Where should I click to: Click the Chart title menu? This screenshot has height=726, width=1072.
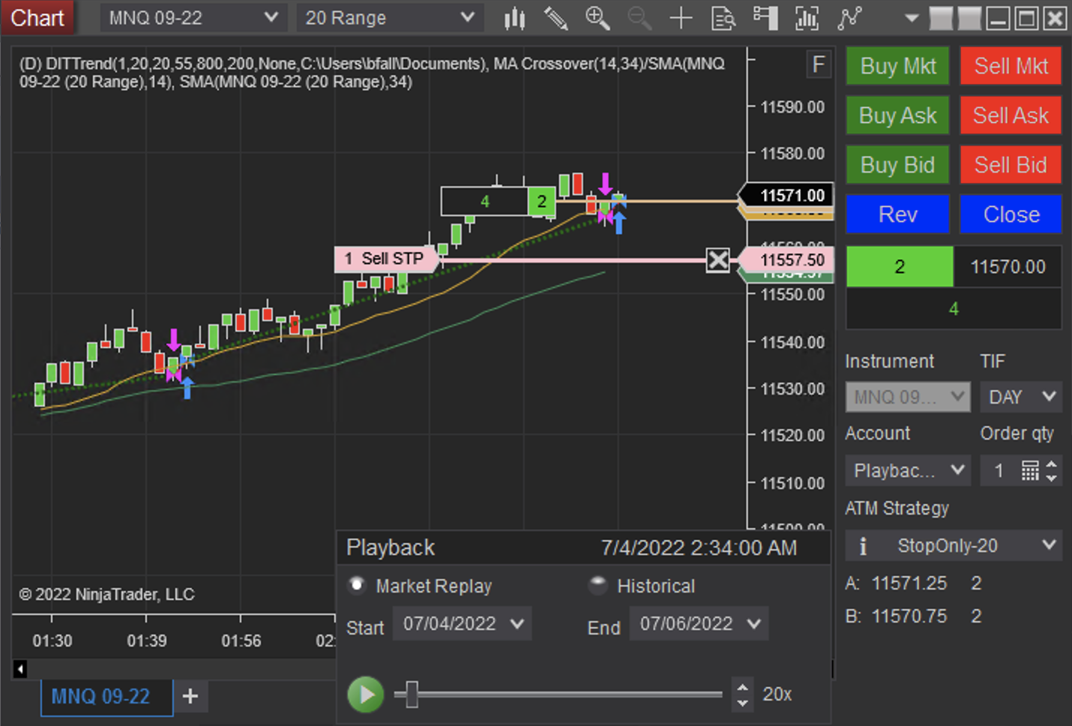tap(37, 18)
